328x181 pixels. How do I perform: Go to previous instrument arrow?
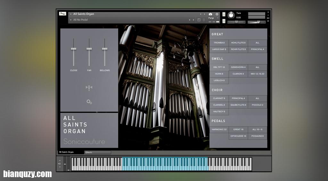[201, 14]
